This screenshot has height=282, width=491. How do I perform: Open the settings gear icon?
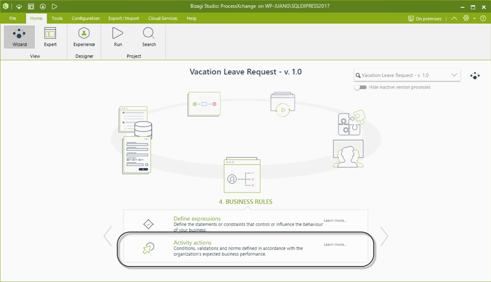466,18
